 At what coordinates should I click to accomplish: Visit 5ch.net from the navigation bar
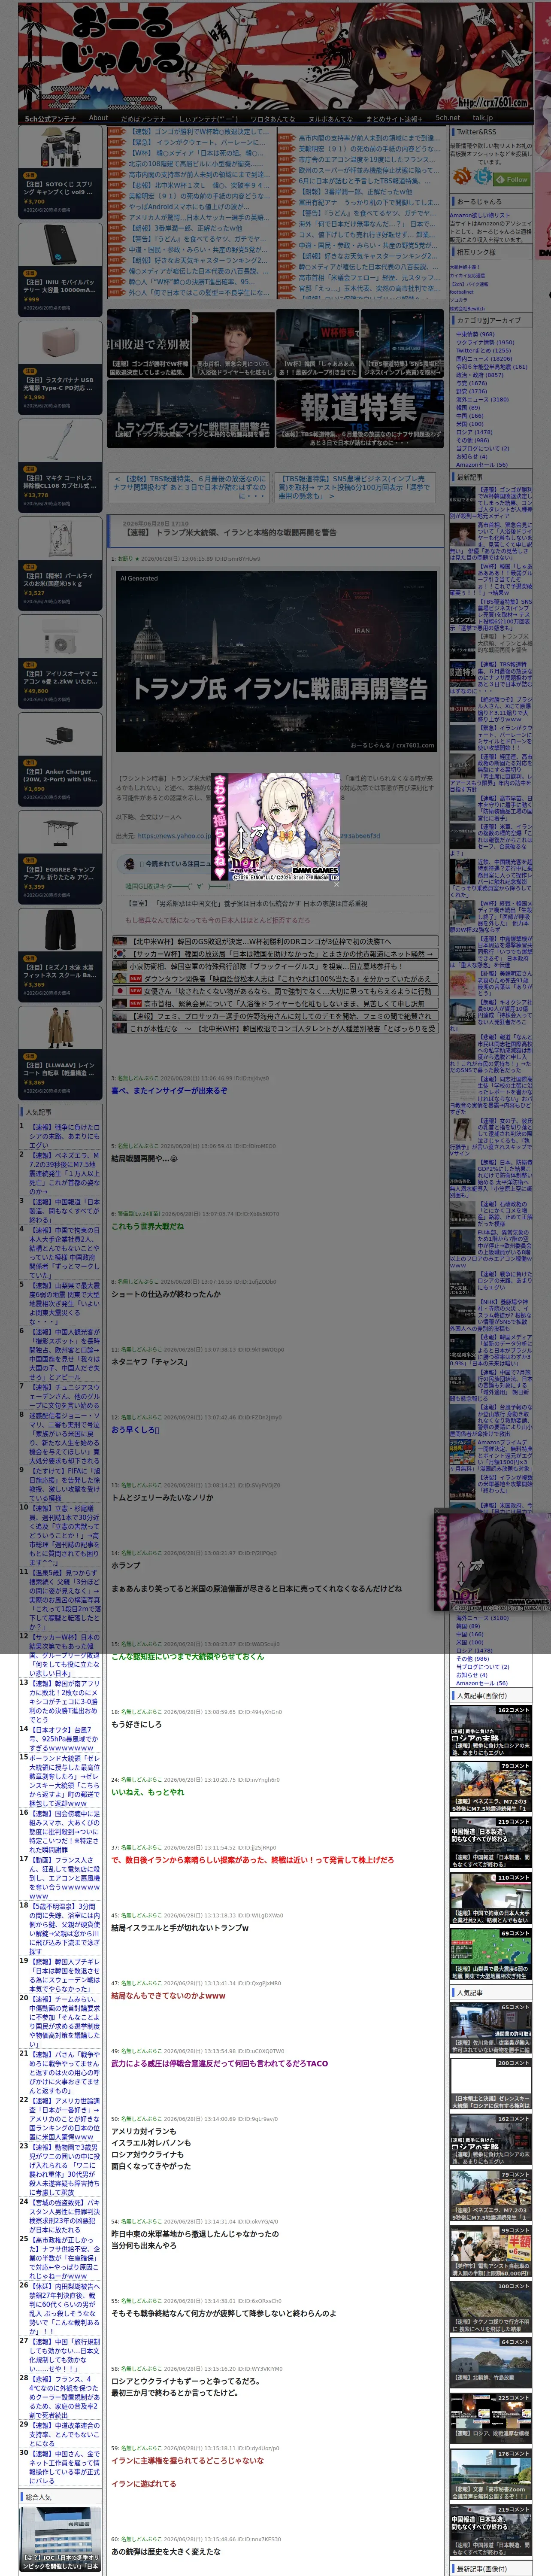tap(448, 118)
